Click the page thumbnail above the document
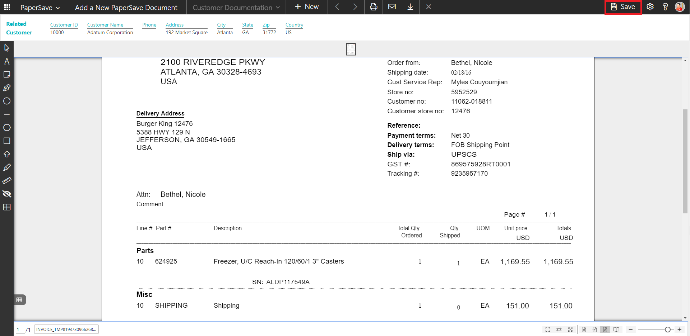The height and width of the screenshot is (336, 690). click(x=351, y=49)
